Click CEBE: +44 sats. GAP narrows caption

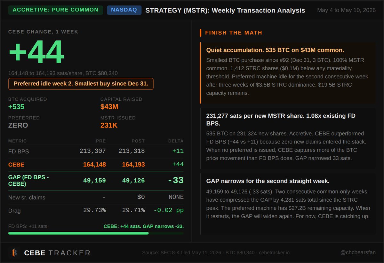click(144, 226)
